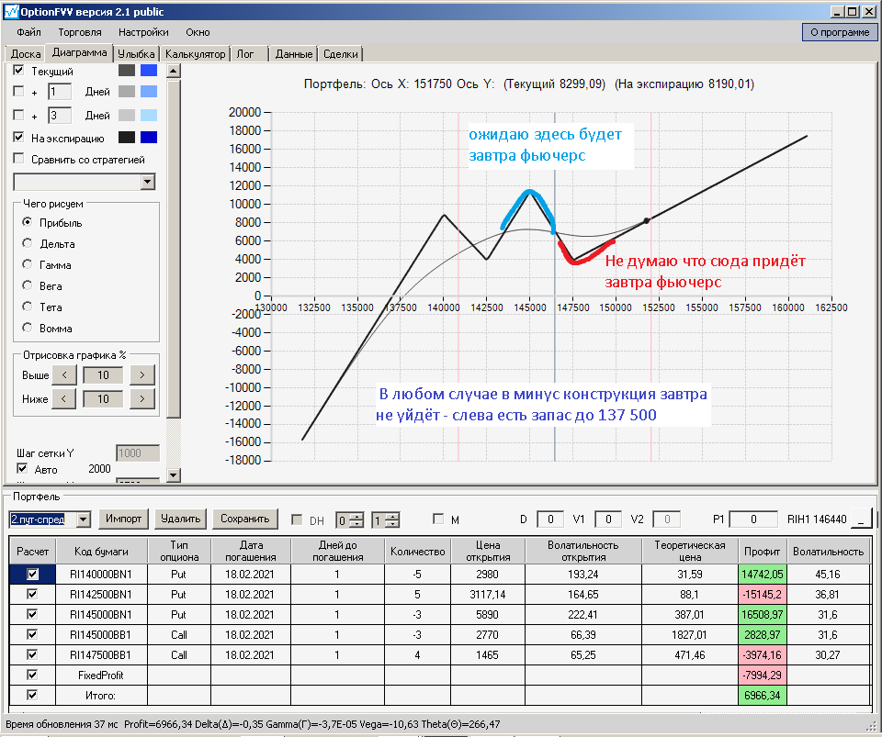Increase the Выше percentage with right arrow

pos(141,374)
